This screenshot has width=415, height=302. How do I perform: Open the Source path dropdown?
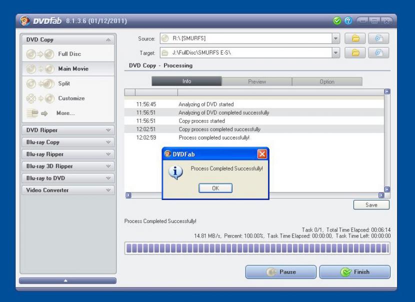(x=335, y=38)
